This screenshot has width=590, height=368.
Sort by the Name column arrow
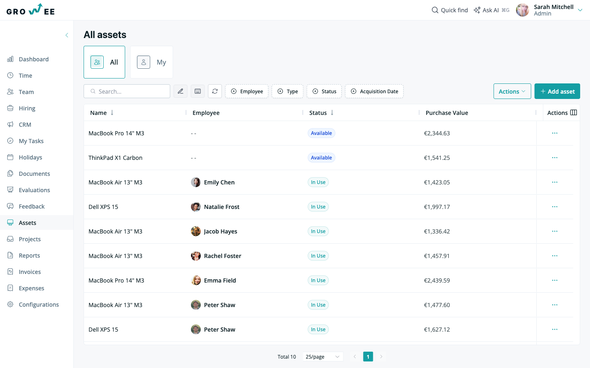click(112, 112)
